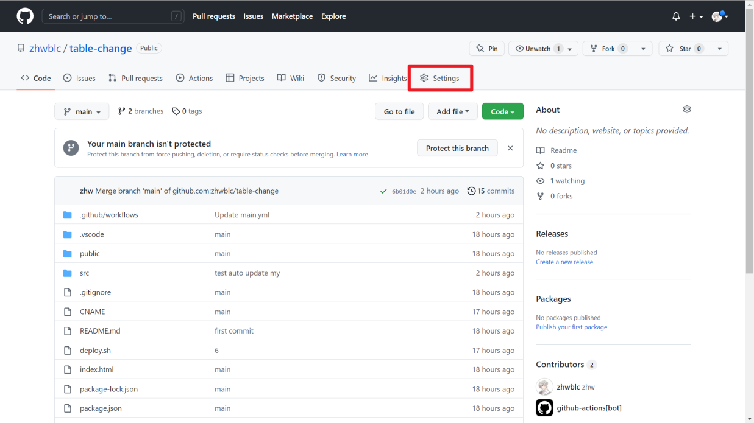Open Marketplace in the top navigation
The image size is (754, 423).
[x=293, y=16]
